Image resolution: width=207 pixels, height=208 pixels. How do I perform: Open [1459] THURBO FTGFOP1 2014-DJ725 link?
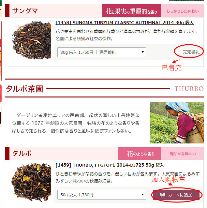(110, 165)
